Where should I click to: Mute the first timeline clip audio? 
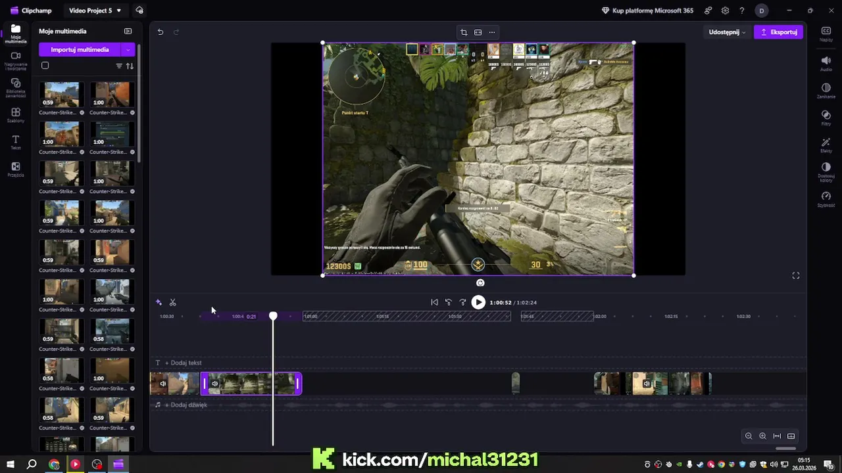pyautogui.click(x=163, y=384)
